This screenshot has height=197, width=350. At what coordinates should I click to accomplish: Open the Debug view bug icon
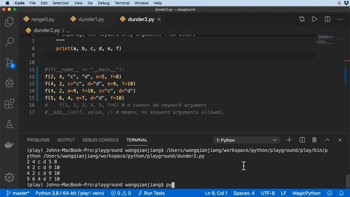pos(9,83)
